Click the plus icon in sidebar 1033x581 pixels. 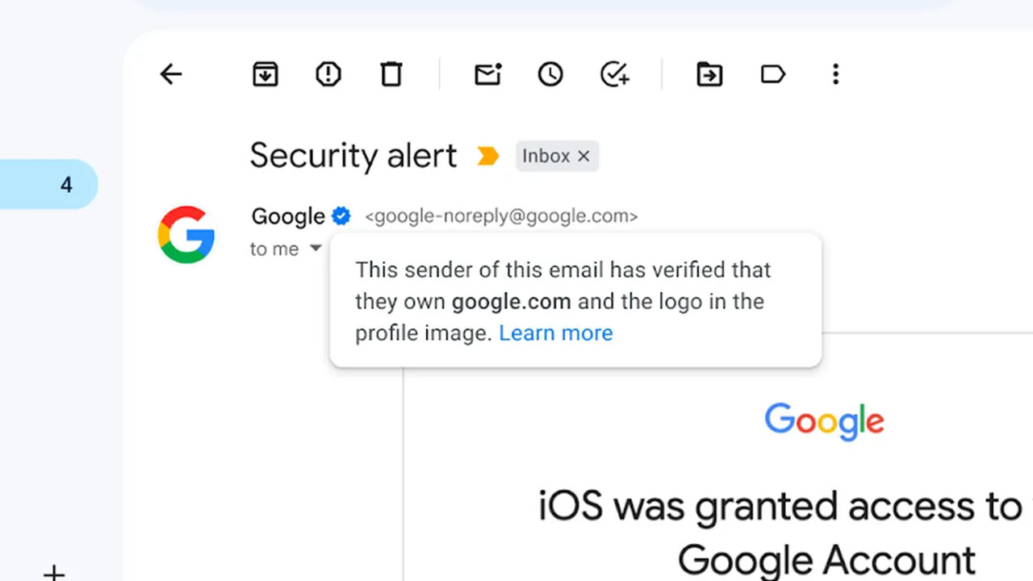pyautogui.click(x=54, y=574)
